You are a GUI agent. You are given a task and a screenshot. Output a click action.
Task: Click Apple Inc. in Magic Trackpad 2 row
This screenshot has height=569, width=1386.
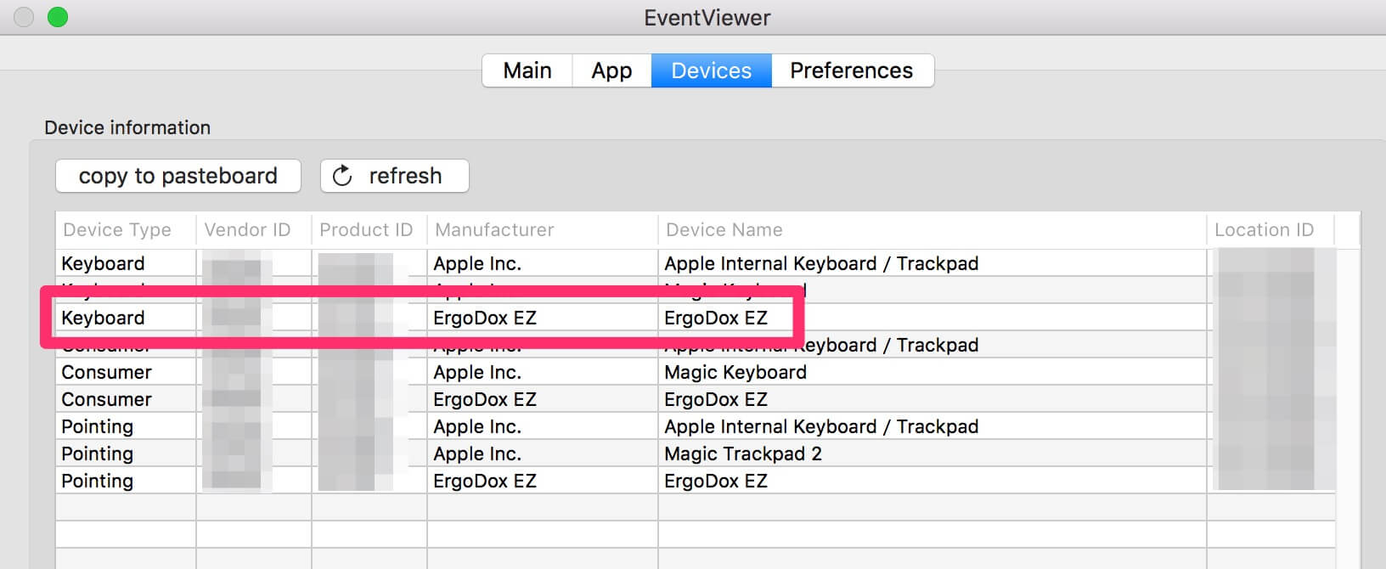(x=477, y=454)
